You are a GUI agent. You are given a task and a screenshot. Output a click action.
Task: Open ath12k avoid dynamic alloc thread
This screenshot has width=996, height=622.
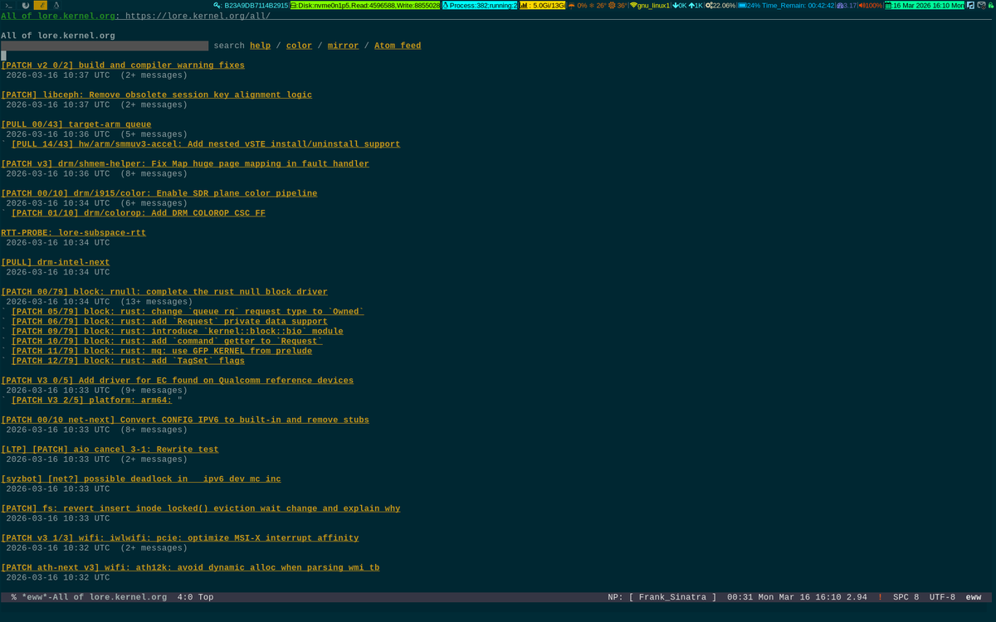190,568
